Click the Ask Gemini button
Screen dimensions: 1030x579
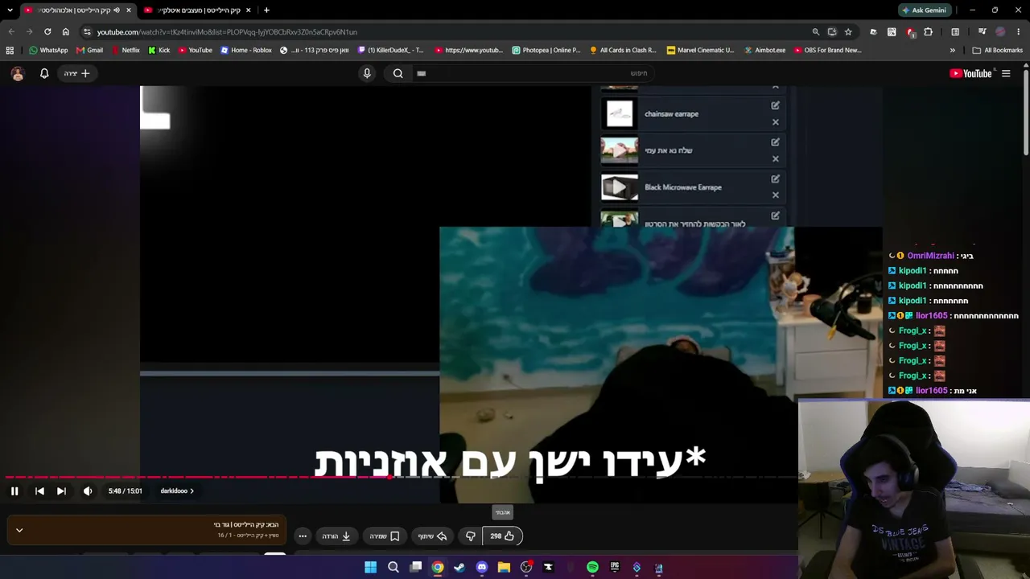924,10
